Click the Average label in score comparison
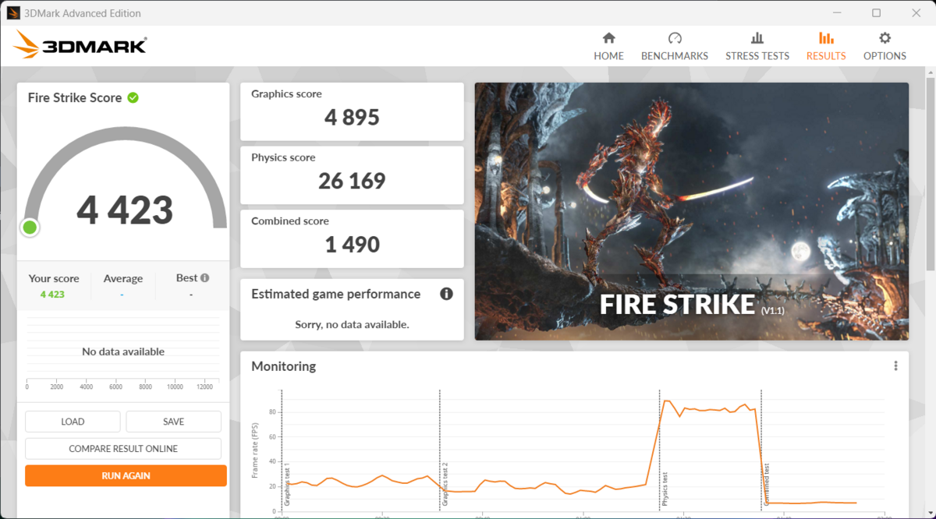 [123, 278]
